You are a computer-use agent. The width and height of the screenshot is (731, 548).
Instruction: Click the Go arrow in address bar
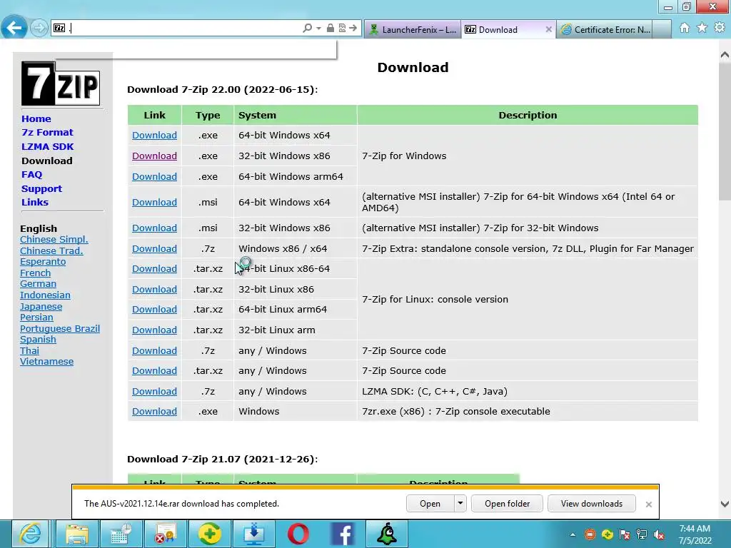point(353,28)
